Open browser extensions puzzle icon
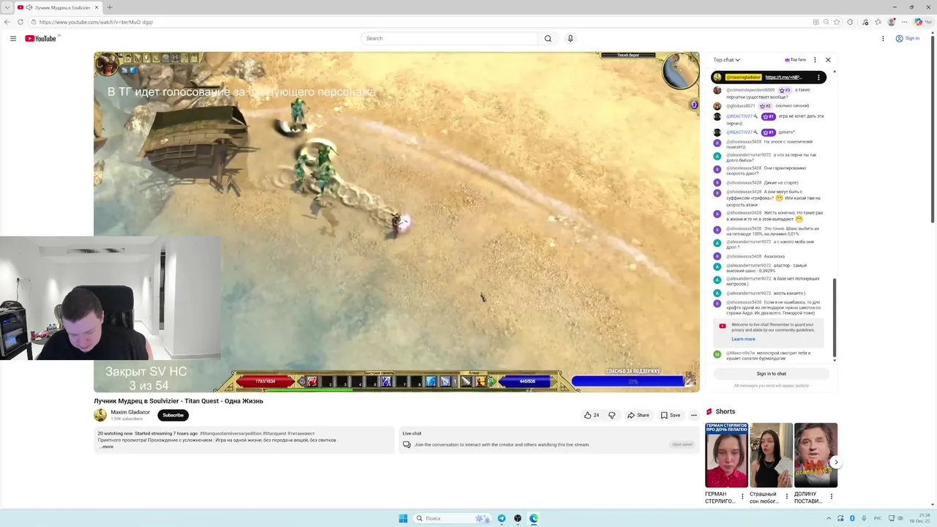The image size is (937, 527). 851,22
